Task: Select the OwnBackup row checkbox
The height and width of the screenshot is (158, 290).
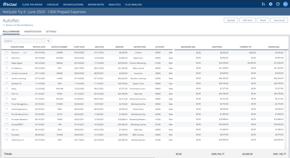Action: pos(7,68)
